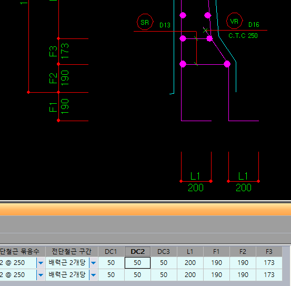Viewport: 291px width, 286px height.
Task: Select L1 value 200 in second row
Action: 190,275
